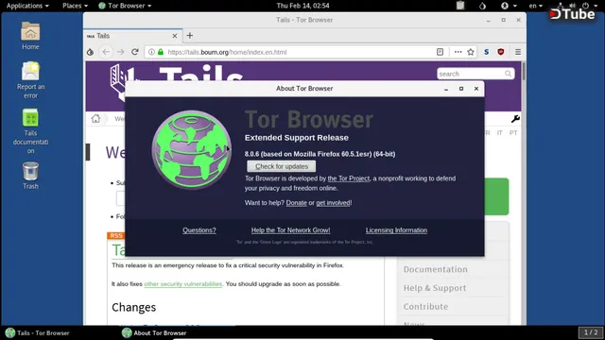Click Documentation in Tails sidebar
Screen dimensions: 605x340
pyautogui.click(x=435, y=269)
